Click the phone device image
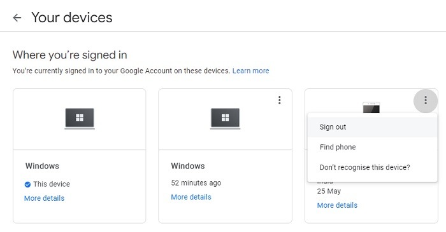 click(371, 108)
